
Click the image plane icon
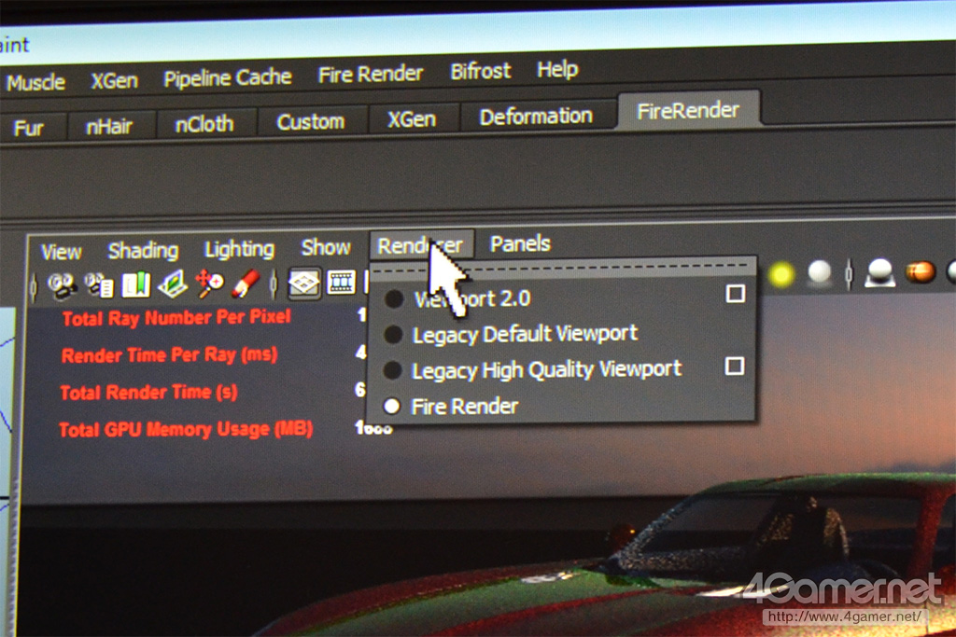coord(173,284)
